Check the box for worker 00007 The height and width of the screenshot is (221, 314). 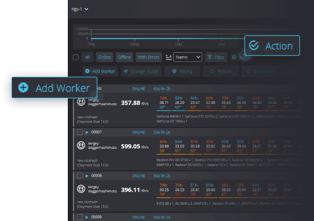point(80,132)
